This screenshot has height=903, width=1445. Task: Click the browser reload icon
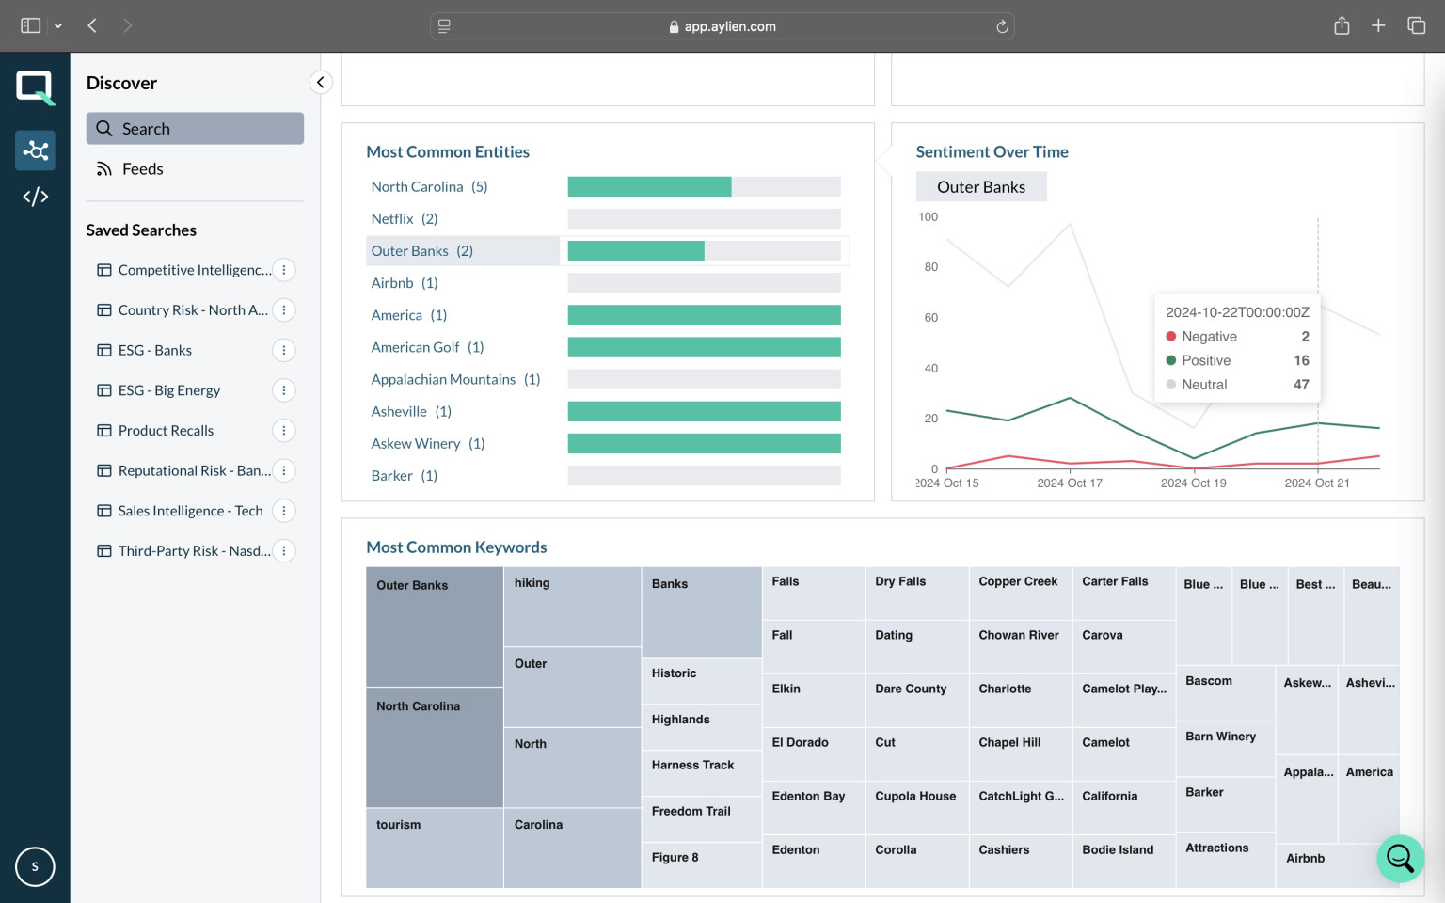click(x=1002, y=26)
